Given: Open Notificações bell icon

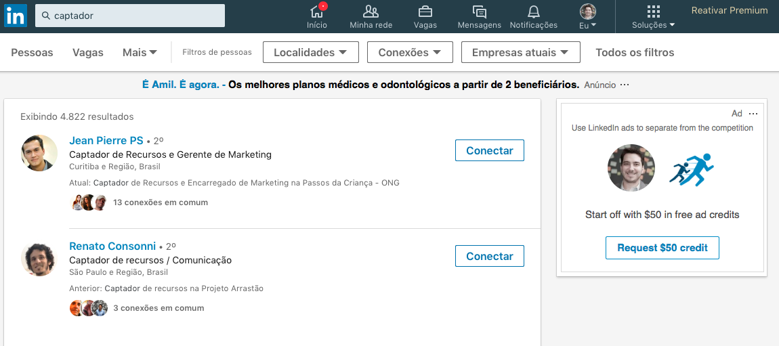Looking at the screenshot, I should [533, 12].
